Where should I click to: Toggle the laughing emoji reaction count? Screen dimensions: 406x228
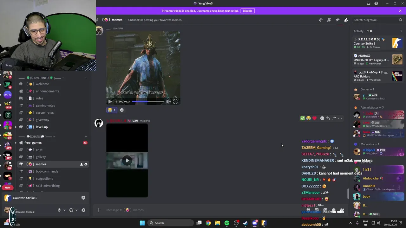click(x=112, y=110)
